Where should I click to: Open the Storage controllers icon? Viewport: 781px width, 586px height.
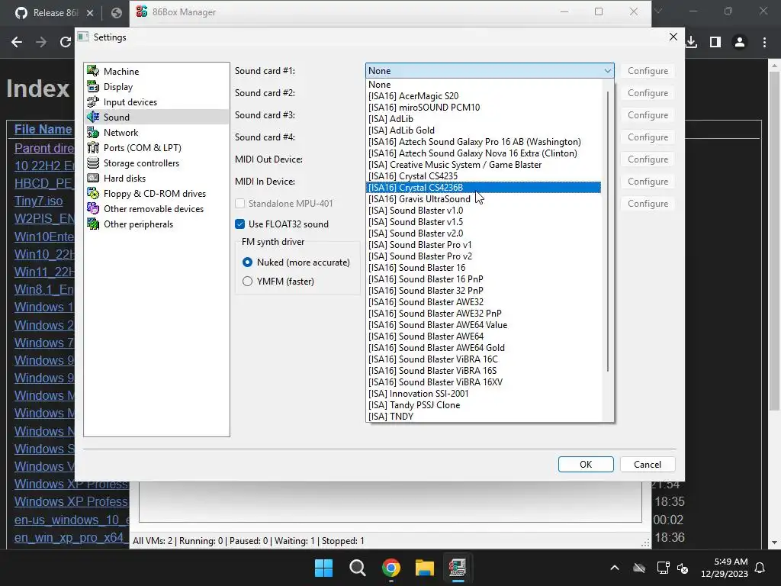coord(92,163)
